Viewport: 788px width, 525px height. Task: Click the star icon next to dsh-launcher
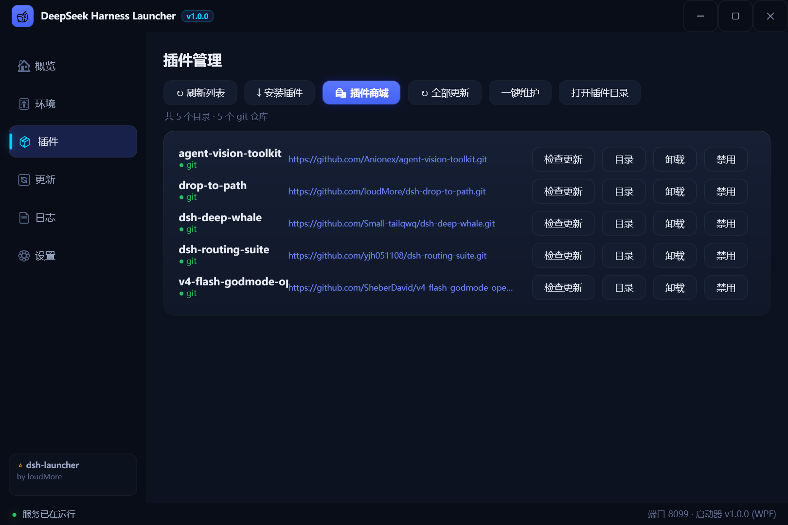(20, 465)
